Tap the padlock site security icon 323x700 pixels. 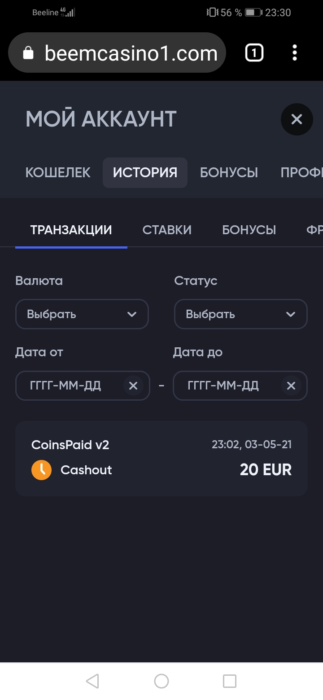click(x=28, y=53)
